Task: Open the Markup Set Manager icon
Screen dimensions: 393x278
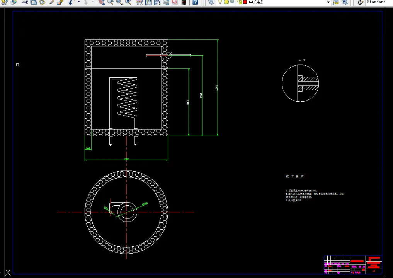Action: [175, 2]
